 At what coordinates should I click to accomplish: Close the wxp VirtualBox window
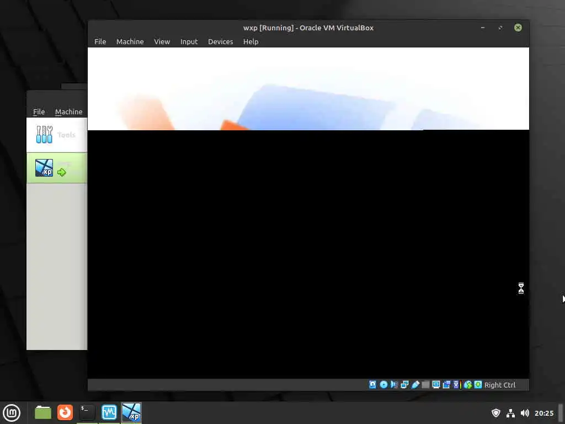(518, 28)
